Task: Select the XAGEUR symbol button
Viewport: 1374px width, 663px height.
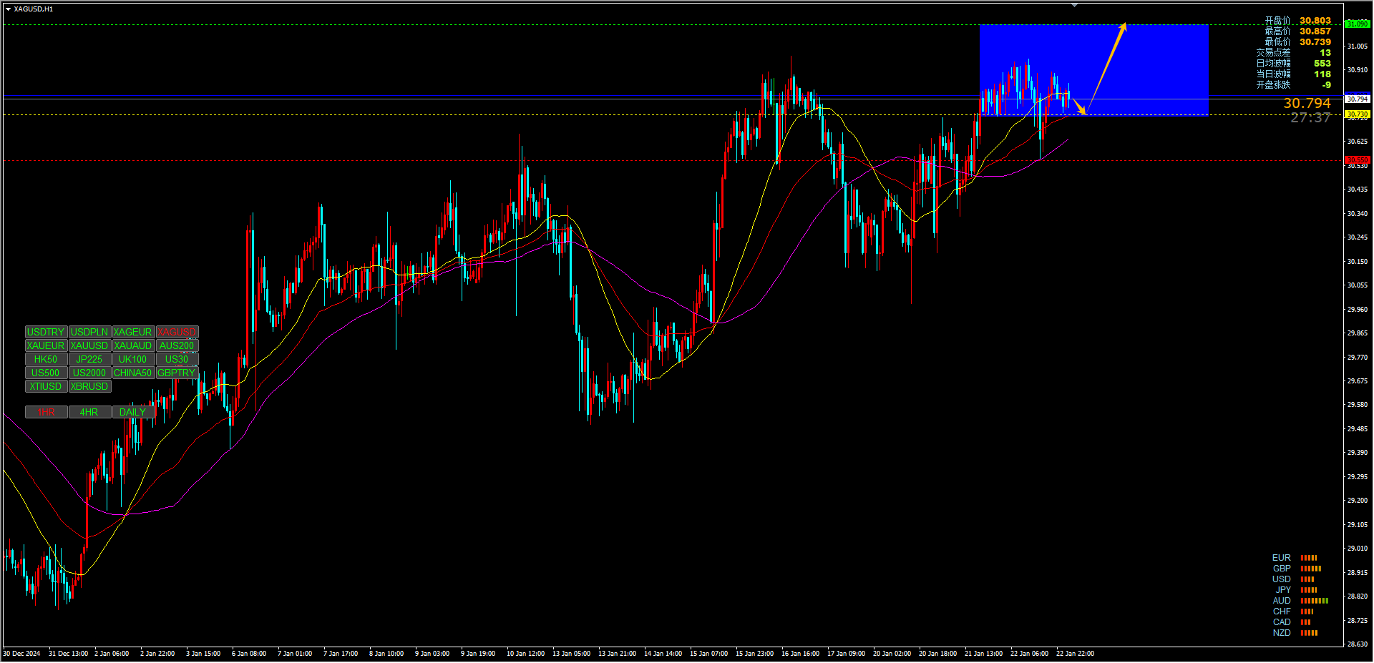Action: [134, 333]
